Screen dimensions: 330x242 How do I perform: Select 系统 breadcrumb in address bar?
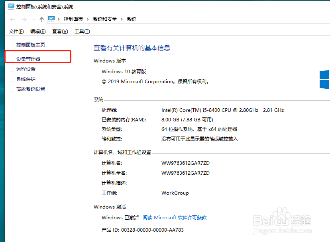tap(132, 19)
